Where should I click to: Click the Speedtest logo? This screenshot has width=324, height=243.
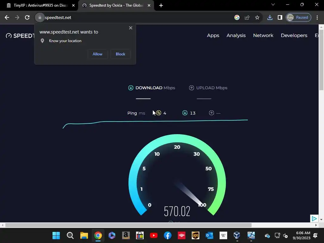20,36
